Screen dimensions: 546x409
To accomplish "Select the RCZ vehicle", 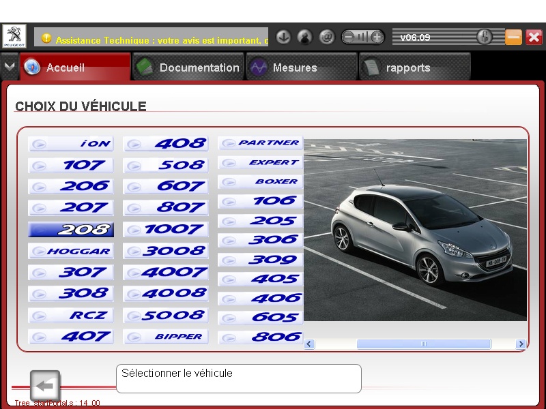I will pyautogui.click(x=71, y=315).
